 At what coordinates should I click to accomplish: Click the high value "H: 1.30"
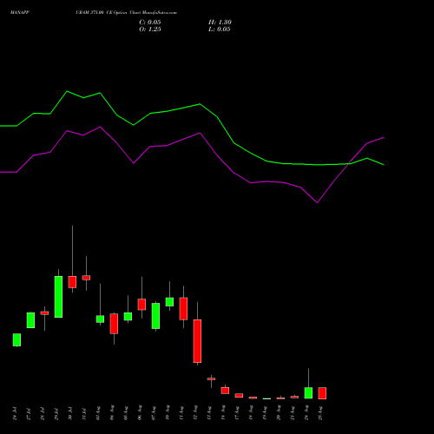click(x=220, y=23)
